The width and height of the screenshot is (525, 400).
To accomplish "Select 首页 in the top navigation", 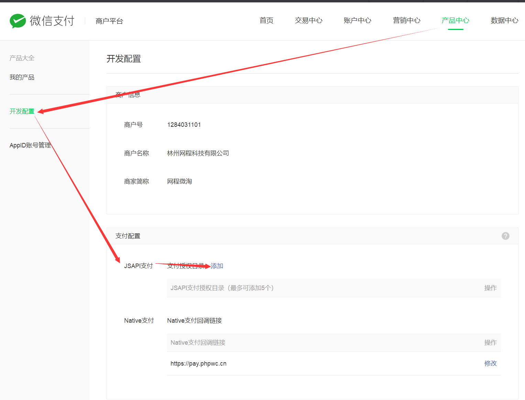I will (266, 21).
